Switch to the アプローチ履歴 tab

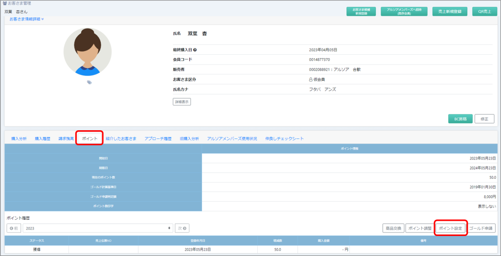point(158,139)
